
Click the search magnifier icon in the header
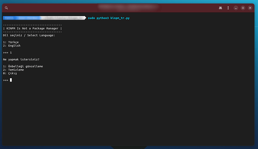click(6, 7)
